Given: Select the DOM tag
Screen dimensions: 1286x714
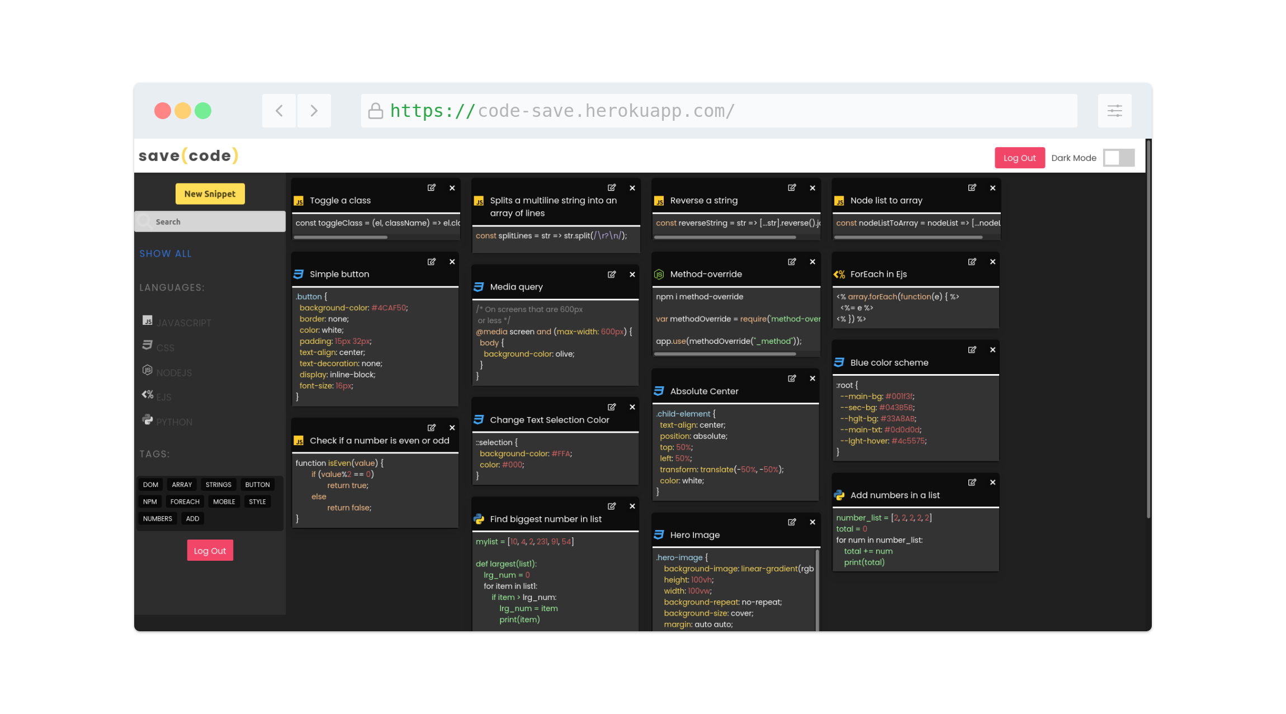Looking at the screenshot, I should pos(150,485).
